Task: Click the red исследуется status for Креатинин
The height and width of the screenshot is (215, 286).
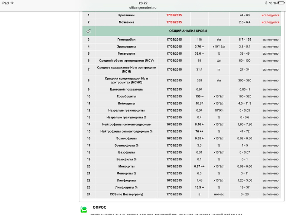Action: [270, 15]
